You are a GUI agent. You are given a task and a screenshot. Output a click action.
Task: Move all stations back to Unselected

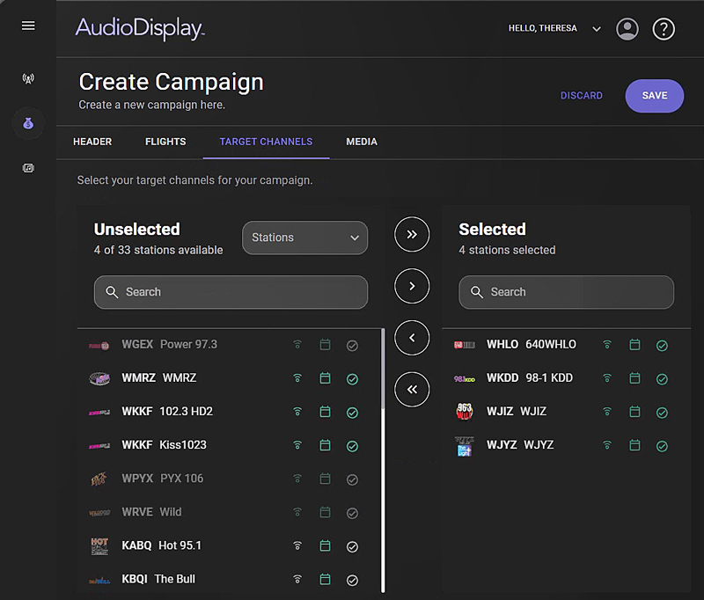pos(412,389)
